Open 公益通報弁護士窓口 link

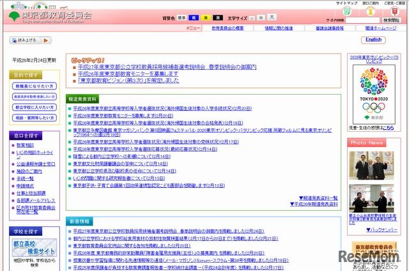[x=36, y=164]
